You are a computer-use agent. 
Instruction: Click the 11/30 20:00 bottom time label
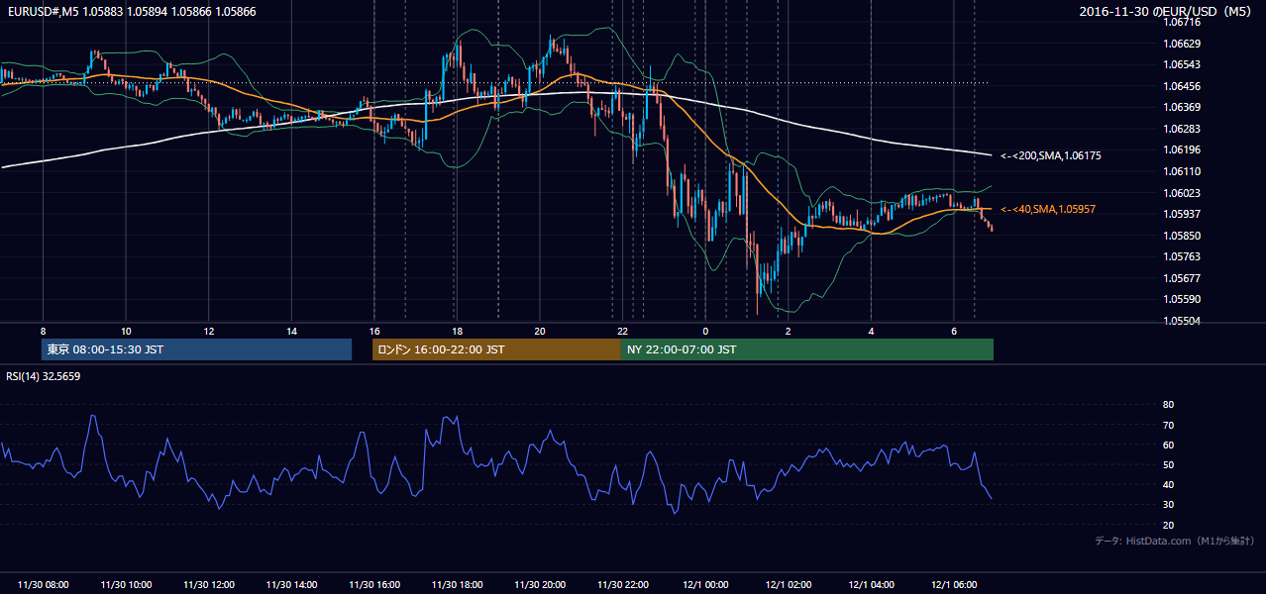(540, 585)
